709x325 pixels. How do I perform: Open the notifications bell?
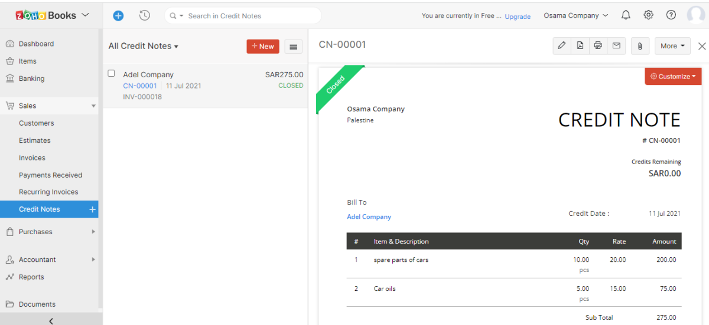tap(626, 15)
